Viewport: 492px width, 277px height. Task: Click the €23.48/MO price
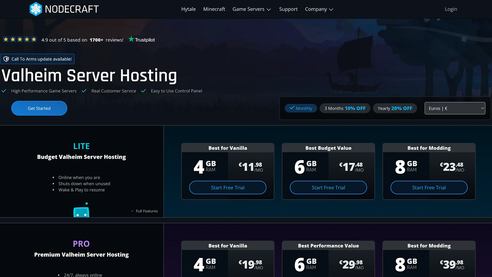click(452, 167)
